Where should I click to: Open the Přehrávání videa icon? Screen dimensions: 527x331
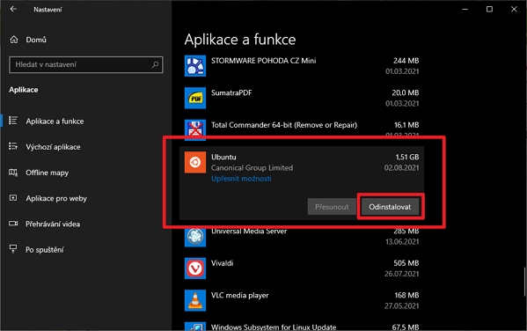coord(13,224)
